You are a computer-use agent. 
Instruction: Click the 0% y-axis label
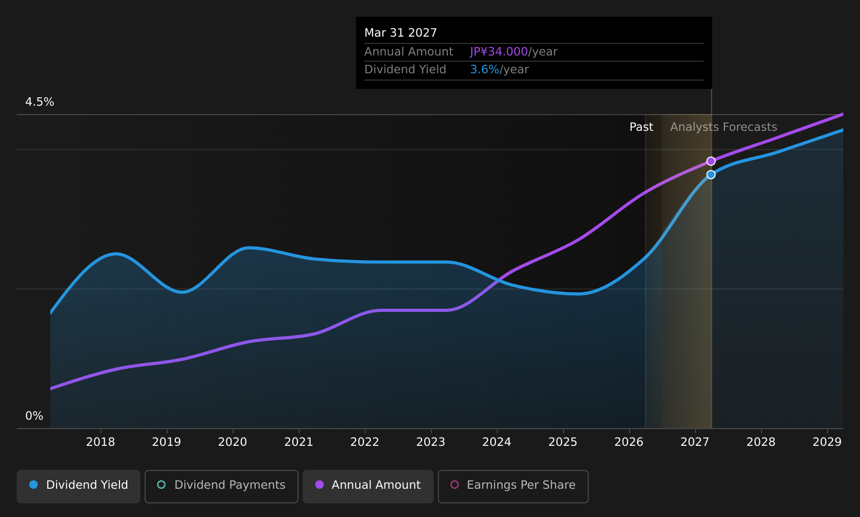pyautogui.click(x=35, y=416)
